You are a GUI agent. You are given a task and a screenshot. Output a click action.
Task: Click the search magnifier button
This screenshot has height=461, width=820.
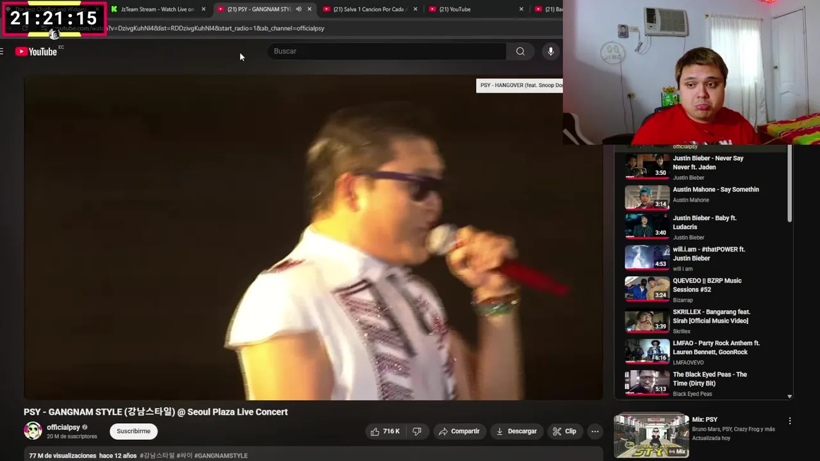click(x=520, y=51)
